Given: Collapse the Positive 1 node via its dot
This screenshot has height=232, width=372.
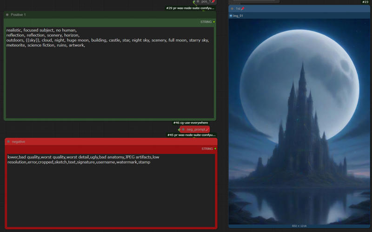Looking at the screenshot, I should coord(7,15).
